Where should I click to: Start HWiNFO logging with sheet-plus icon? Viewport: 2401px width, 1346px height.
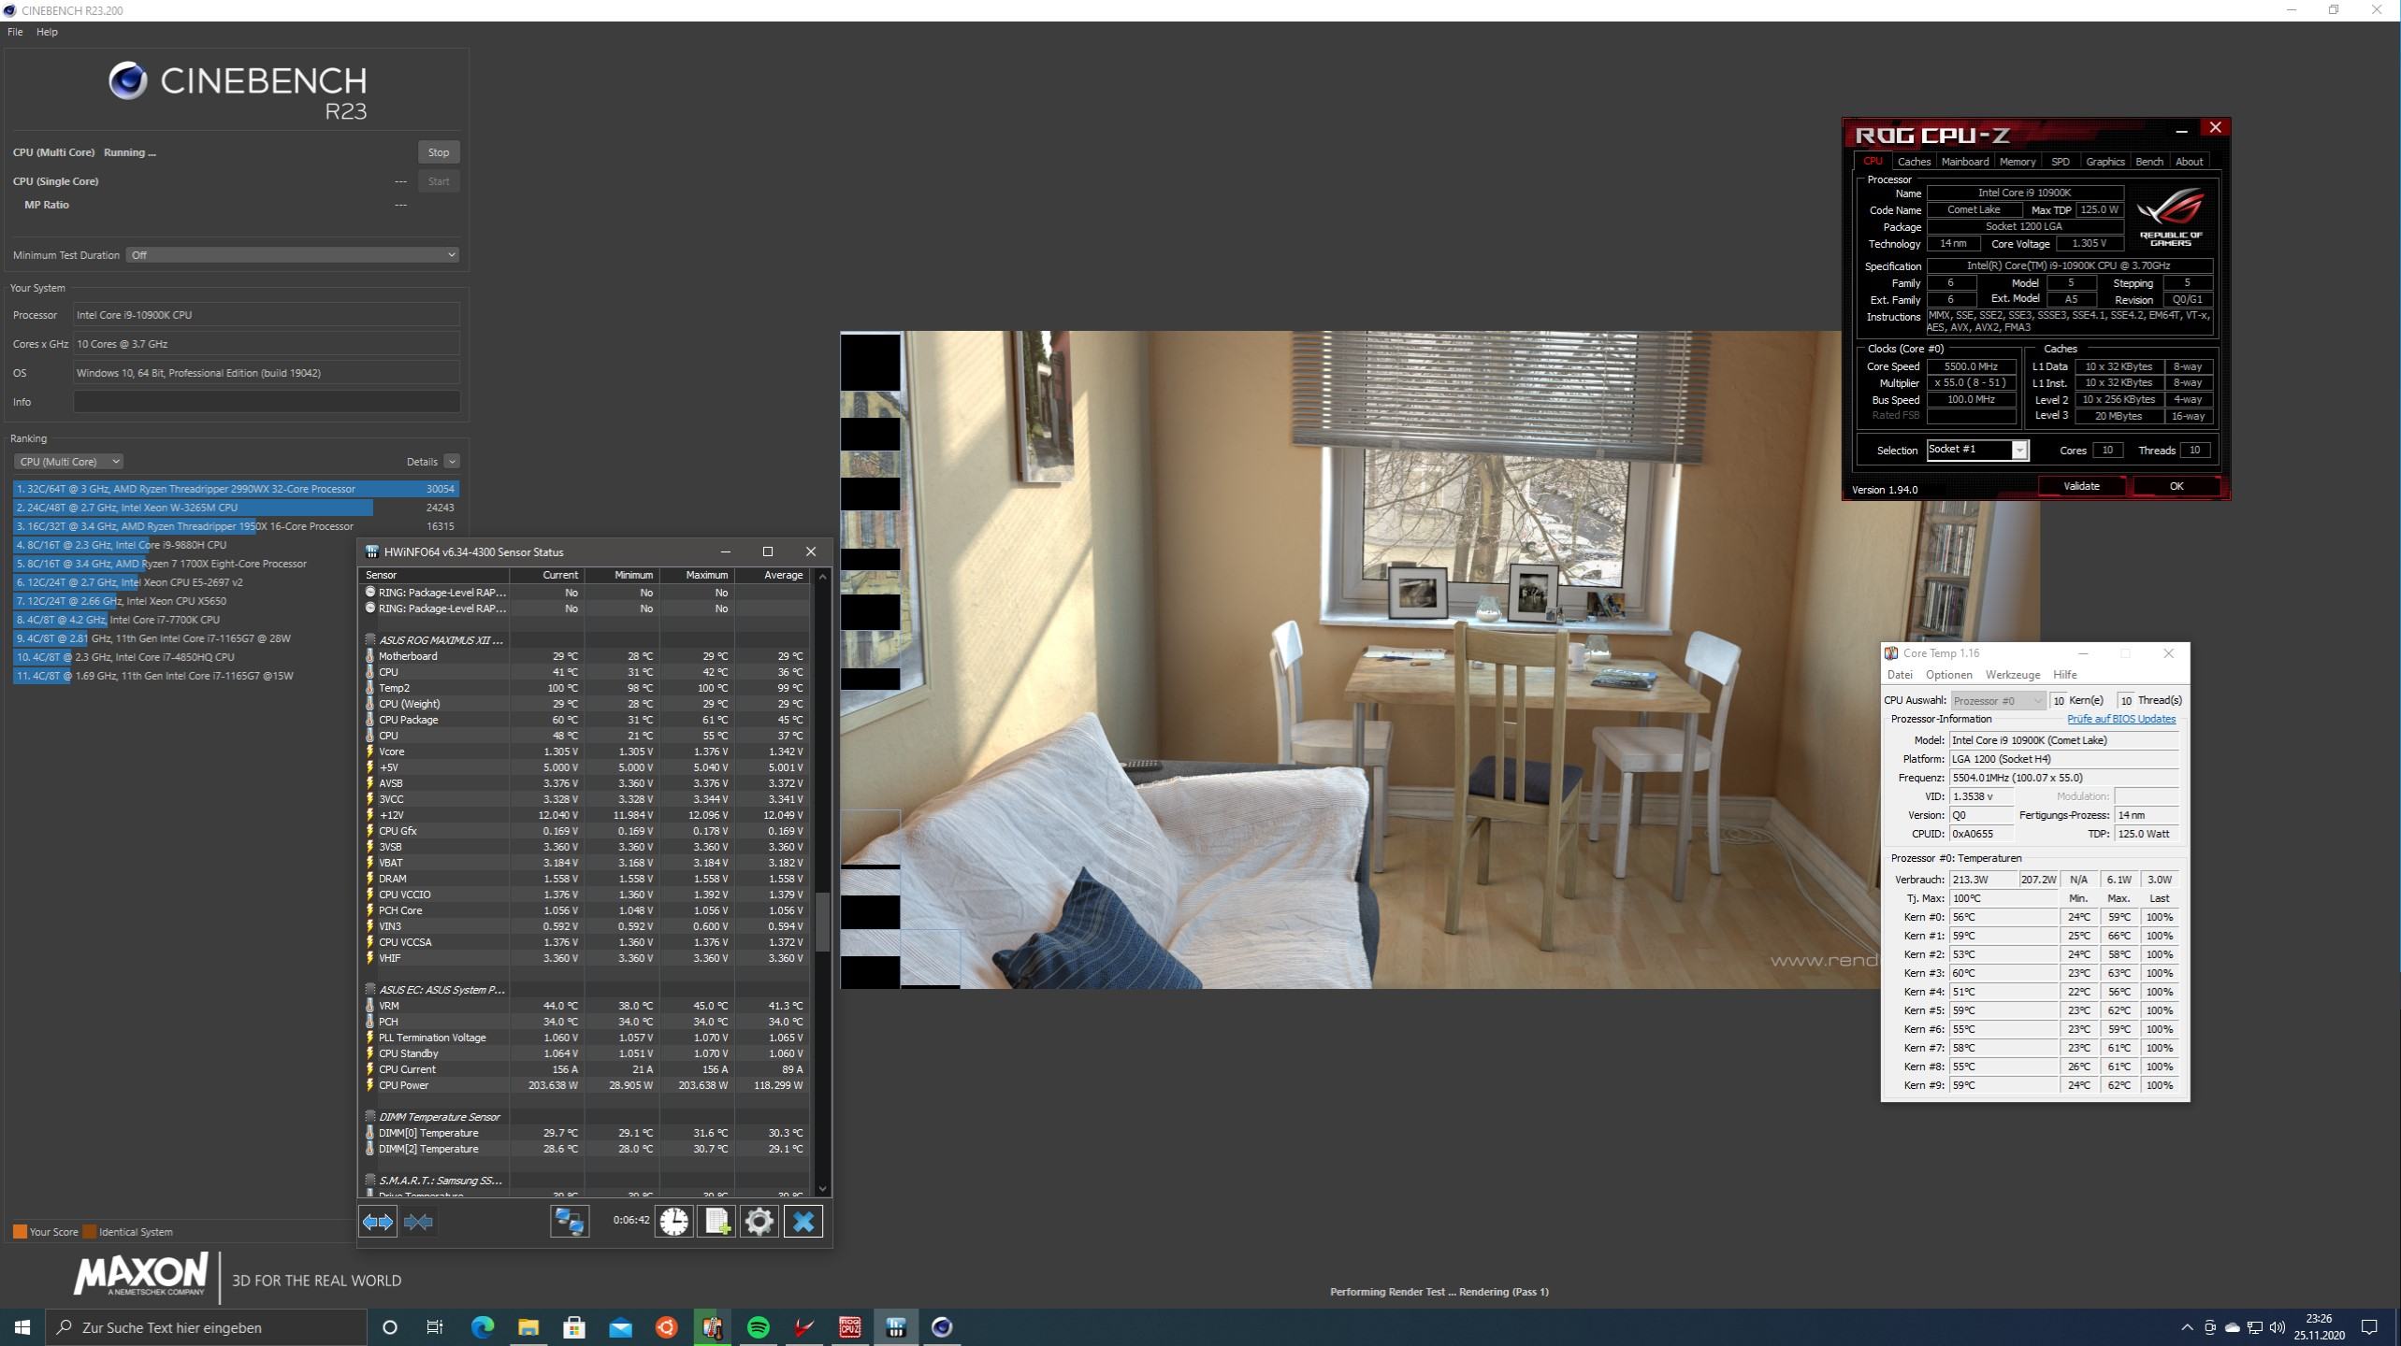(x=716, y=1222)
